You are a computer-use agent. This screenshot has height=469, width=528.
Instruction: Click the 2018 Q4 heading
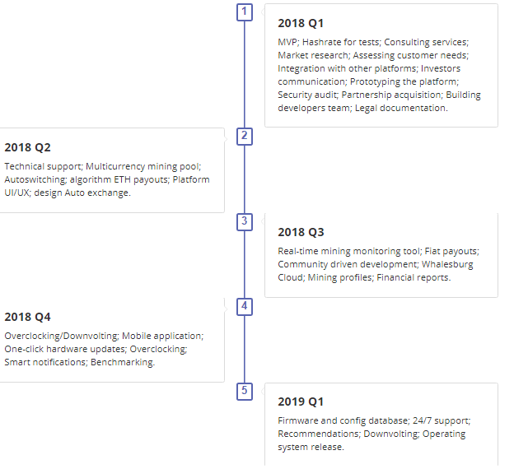coord(28,317)
